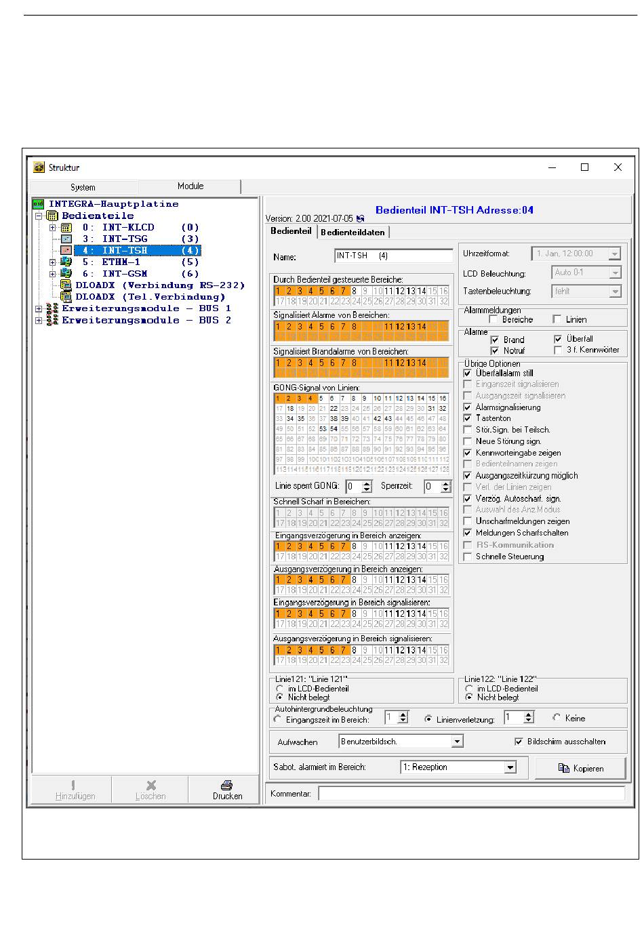This screenshot has height=947, width=644.
Task: Enable Schnelle Steuerung checkbox
Action: point(467,557)
